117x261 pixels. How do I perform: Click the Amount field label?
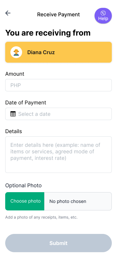15,74
